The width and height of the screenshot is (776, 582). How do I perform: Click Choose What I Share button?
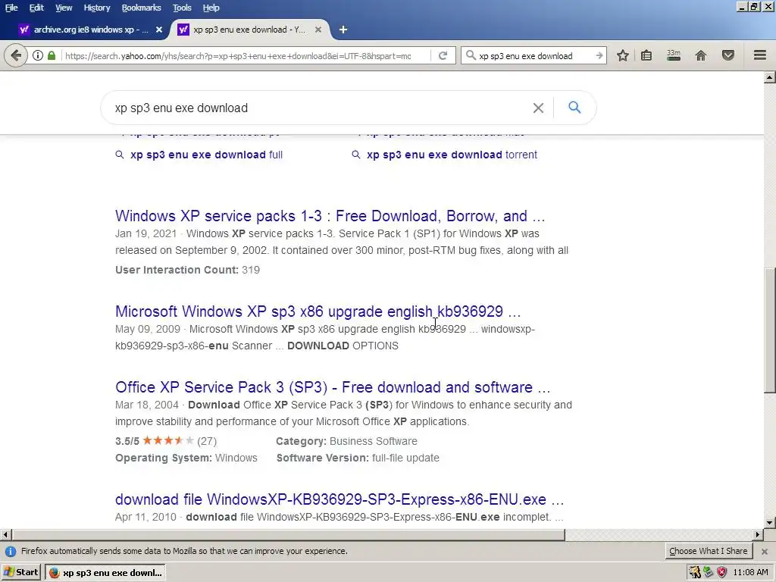tap(709, 551)
